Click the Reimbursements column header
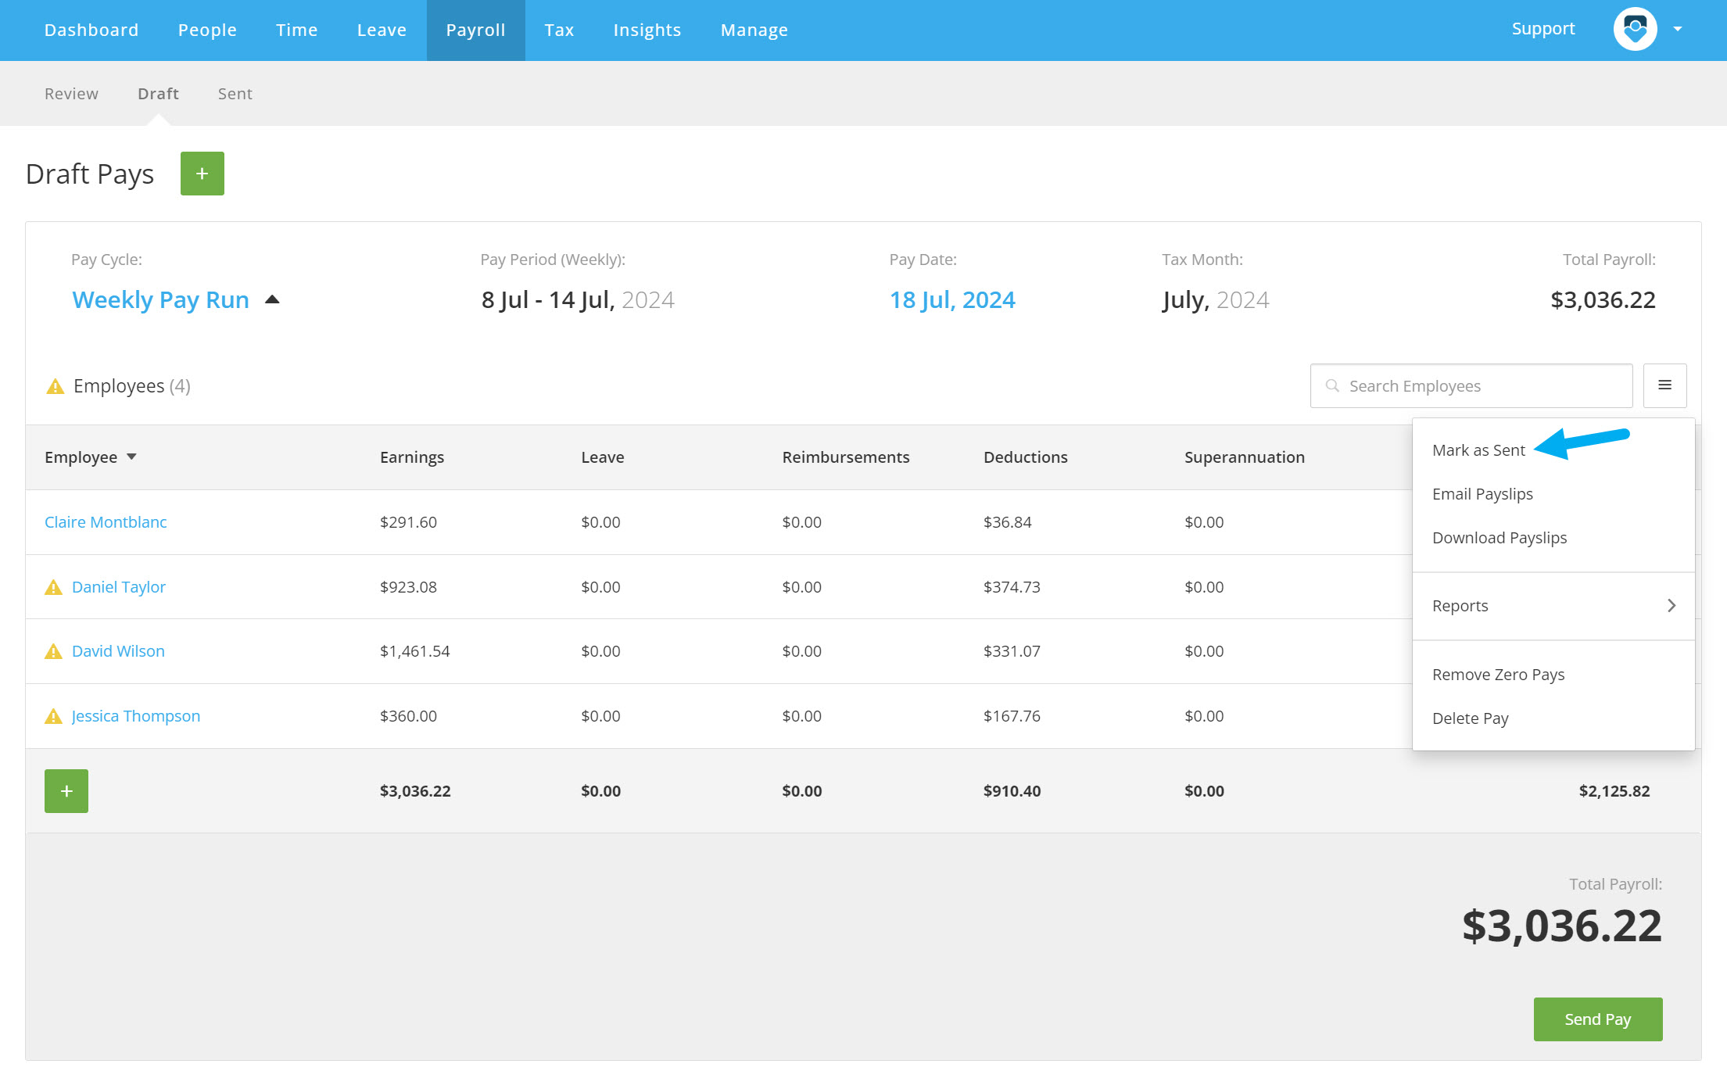The image size is (1727, 1071). pyautogui.click(x=846, y=457)
